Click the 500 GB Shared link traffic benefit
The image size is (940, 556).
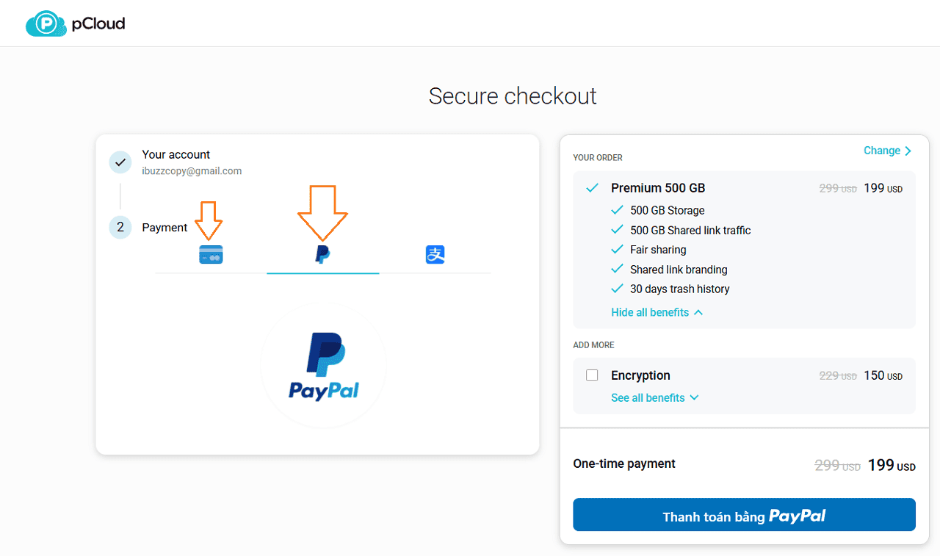pyautogui.click(x=690, y=230)
